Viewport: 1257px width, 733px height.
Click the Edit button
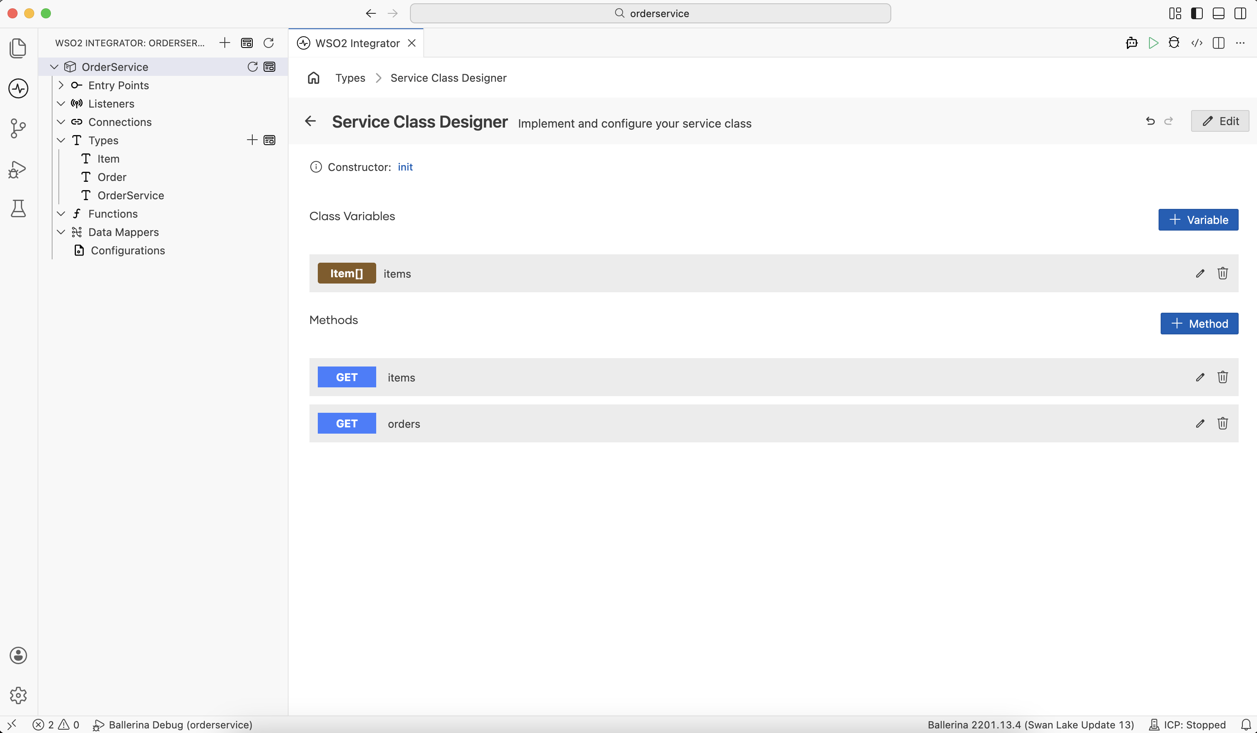point(1220,121)
